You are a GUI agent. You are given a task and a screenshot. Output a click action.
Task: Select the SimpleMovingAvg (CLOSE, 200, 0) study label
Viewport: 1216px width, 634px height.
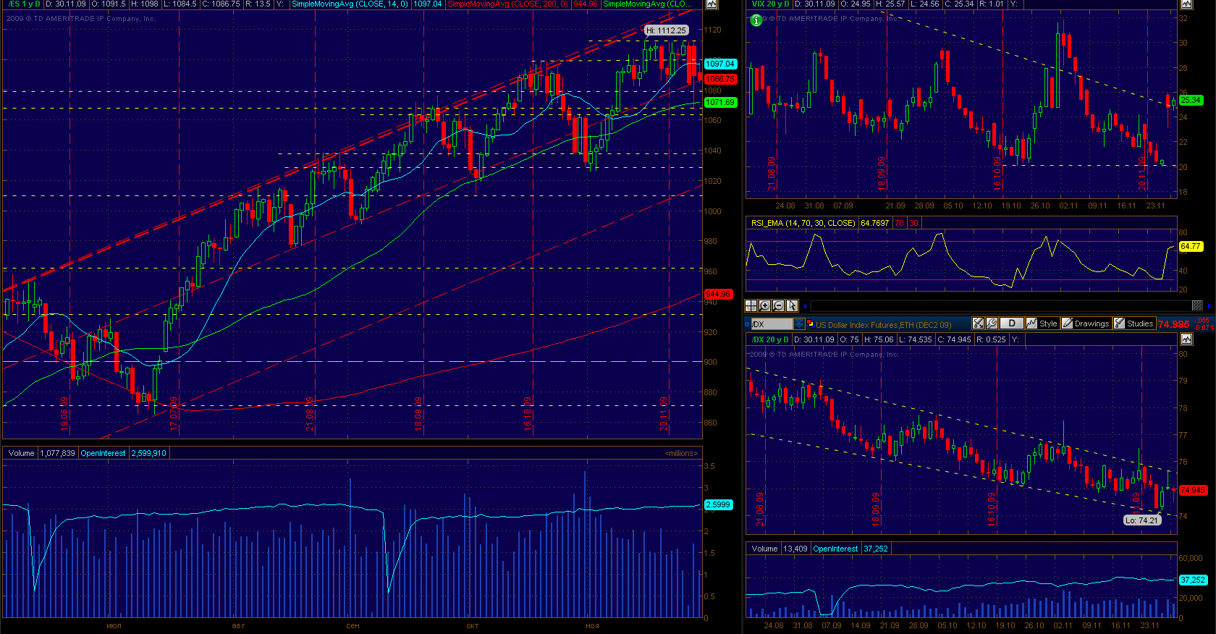[x=508, y=4]
